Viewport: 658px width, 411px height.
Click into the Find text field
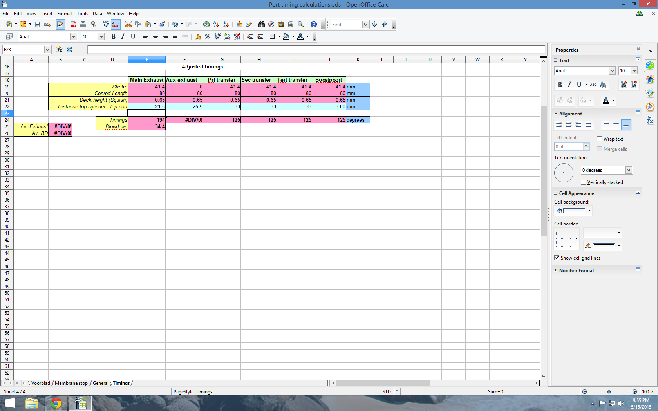(346, 25)
